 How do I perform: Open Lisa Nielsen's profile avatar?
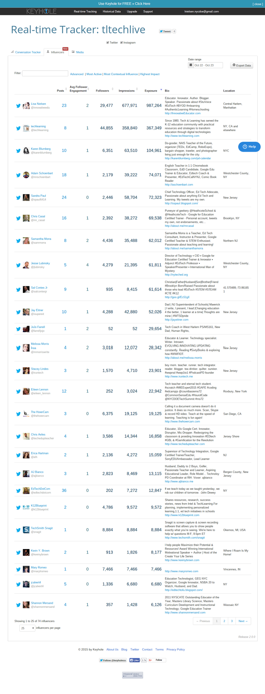coord(26,105)
